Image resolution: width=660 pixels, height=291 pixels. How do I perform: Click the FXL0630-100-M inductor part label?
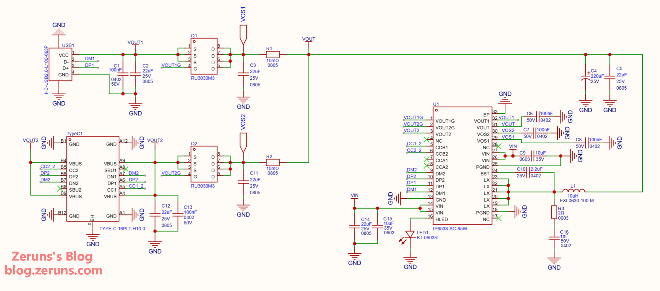[x=577, y=201]
